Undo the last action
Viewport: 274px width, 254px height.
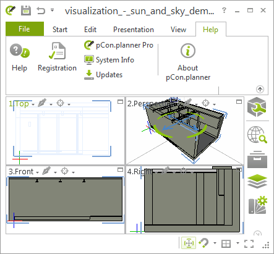41,11
